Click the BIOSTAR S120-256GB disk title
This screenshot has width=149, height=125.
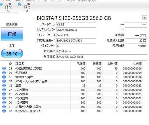74,18
